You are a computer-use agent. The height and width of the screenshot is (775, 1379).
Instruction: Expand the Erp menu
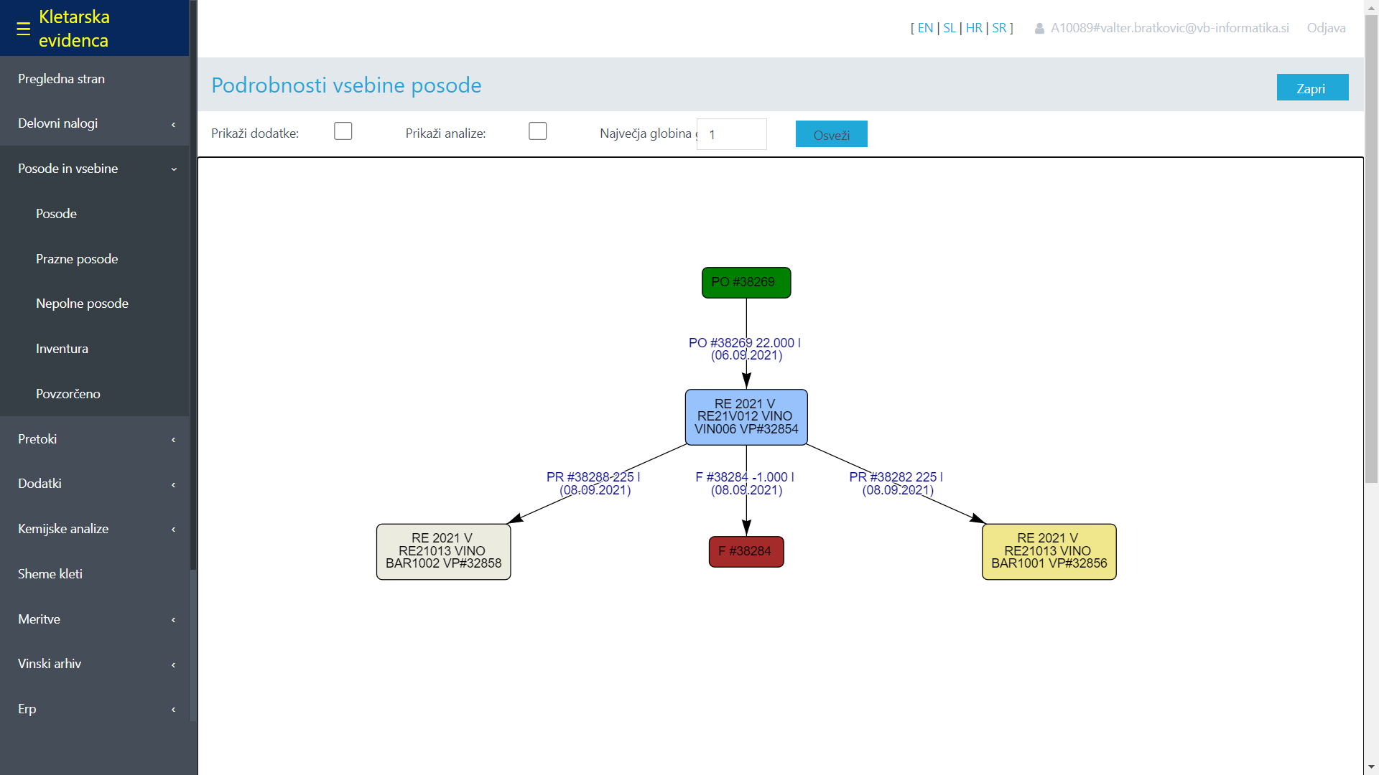95,709
